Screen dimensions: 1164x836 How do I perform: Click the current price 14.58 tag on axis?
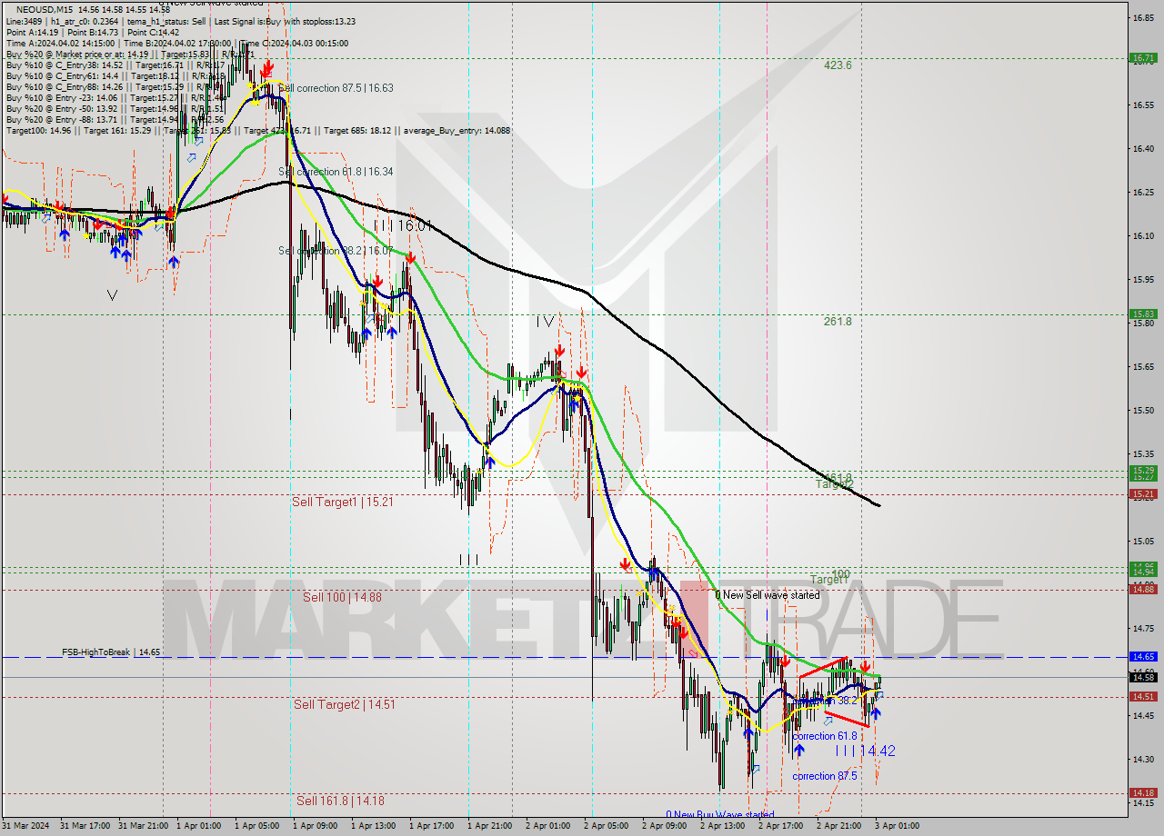(1142, 677)
